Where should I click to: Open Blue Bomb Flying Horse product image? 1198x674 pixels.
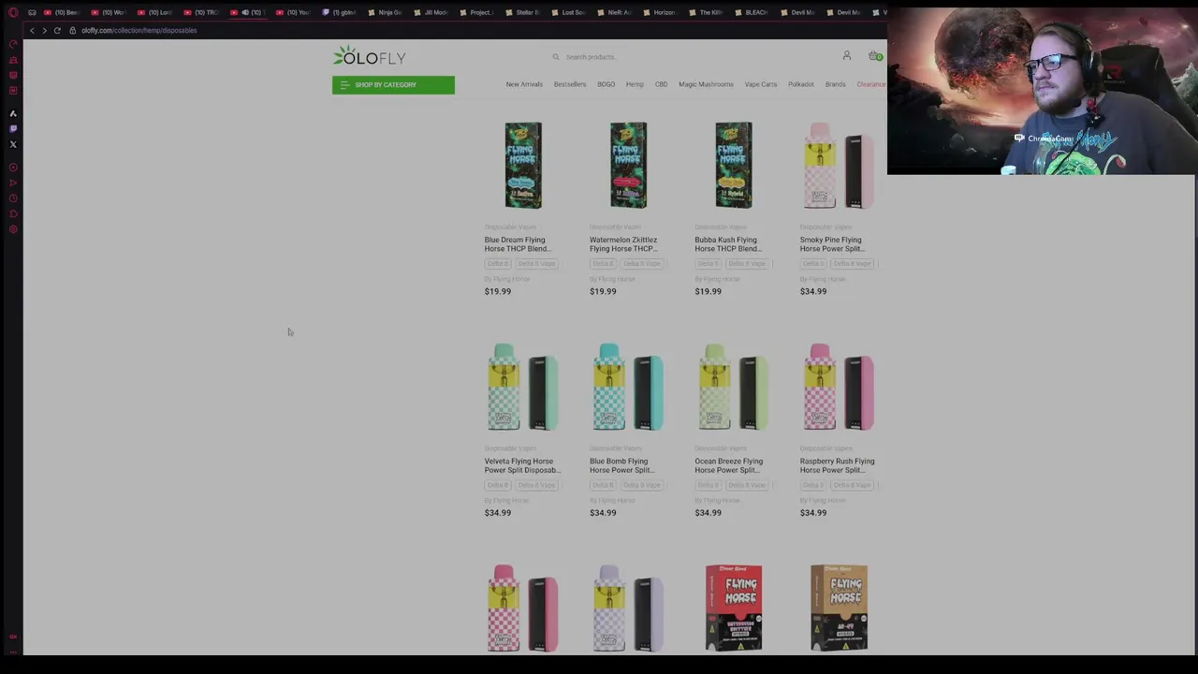point(628,387)
